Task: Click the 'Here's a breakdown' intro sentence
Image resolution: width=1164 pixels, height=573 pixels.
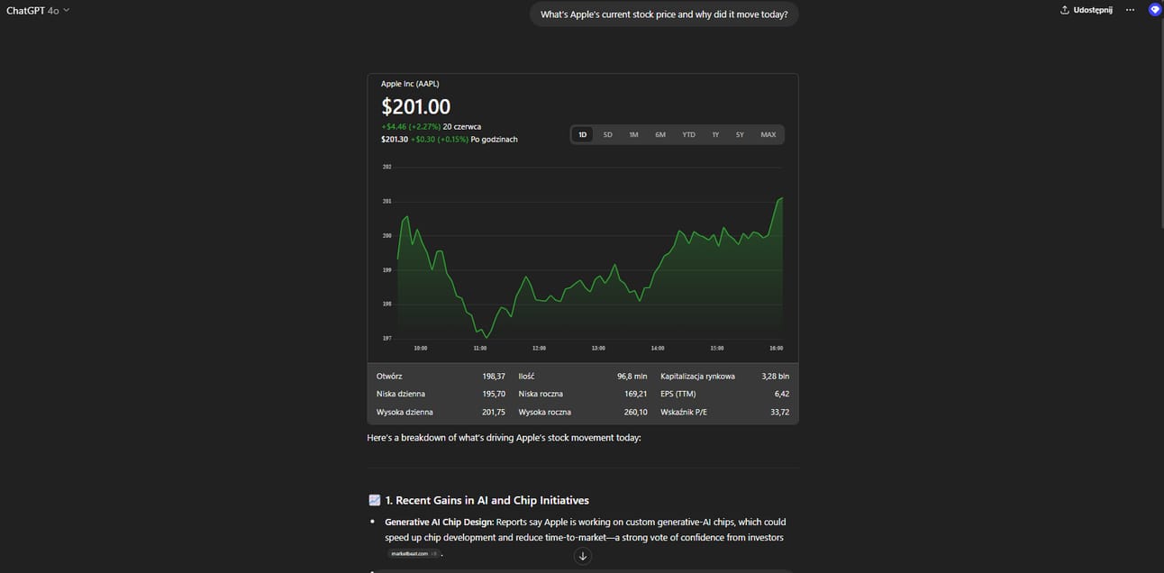Action: pos(504,438)
